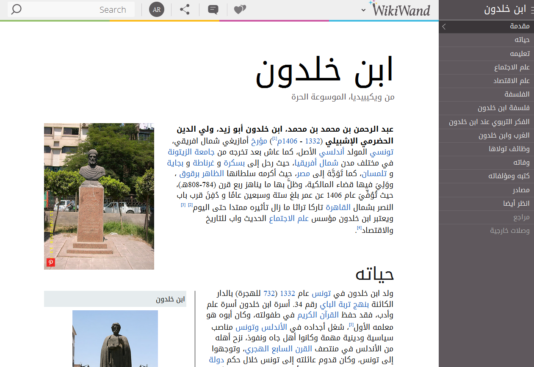Expand the dropdown arrow beside WikiWand logo

[x=363, y=10]
